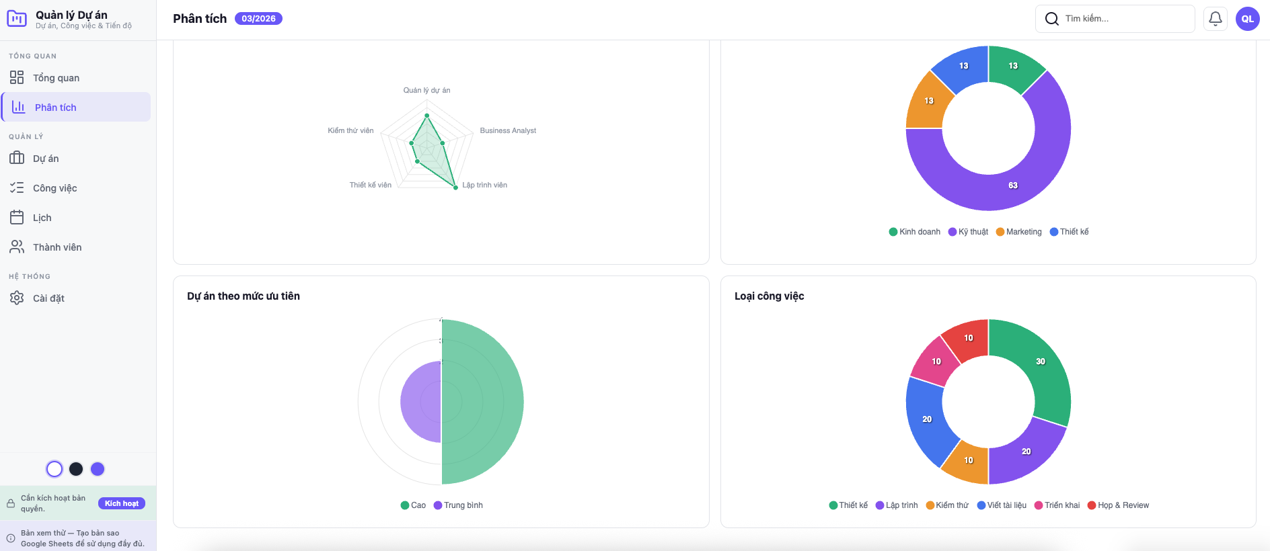Toggle Họp & Review legend entry
Viewport: 1270px width, 551px height.
(x=1118, y=505)
